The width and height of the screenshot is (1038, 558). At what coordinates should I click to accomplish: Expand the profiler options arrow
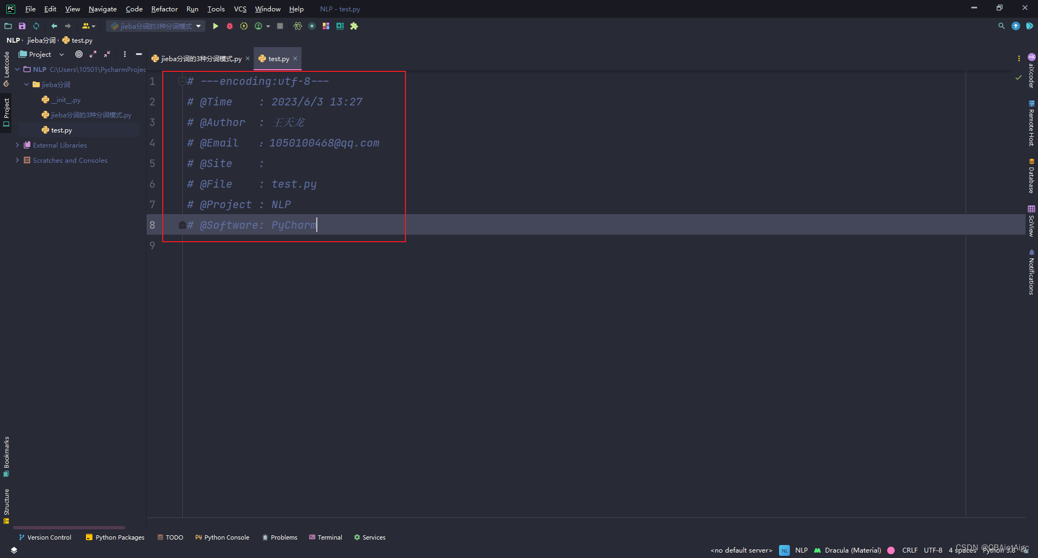click(268, 26)
